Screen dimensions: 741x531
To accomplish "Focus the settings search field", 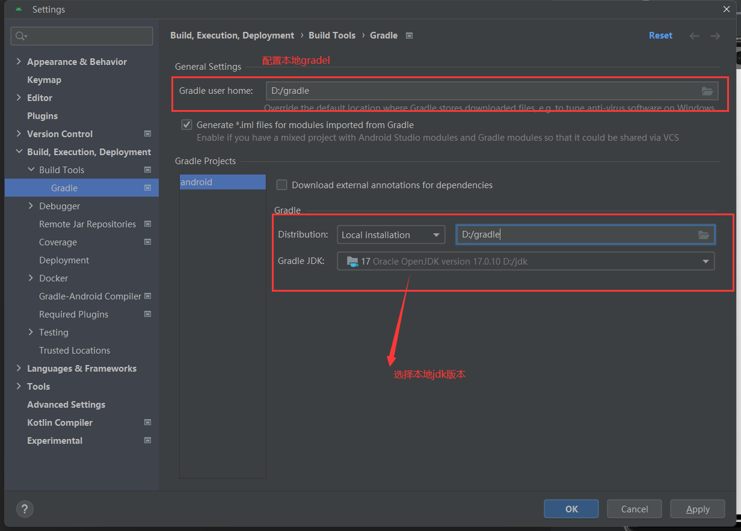I will point(82,36).
